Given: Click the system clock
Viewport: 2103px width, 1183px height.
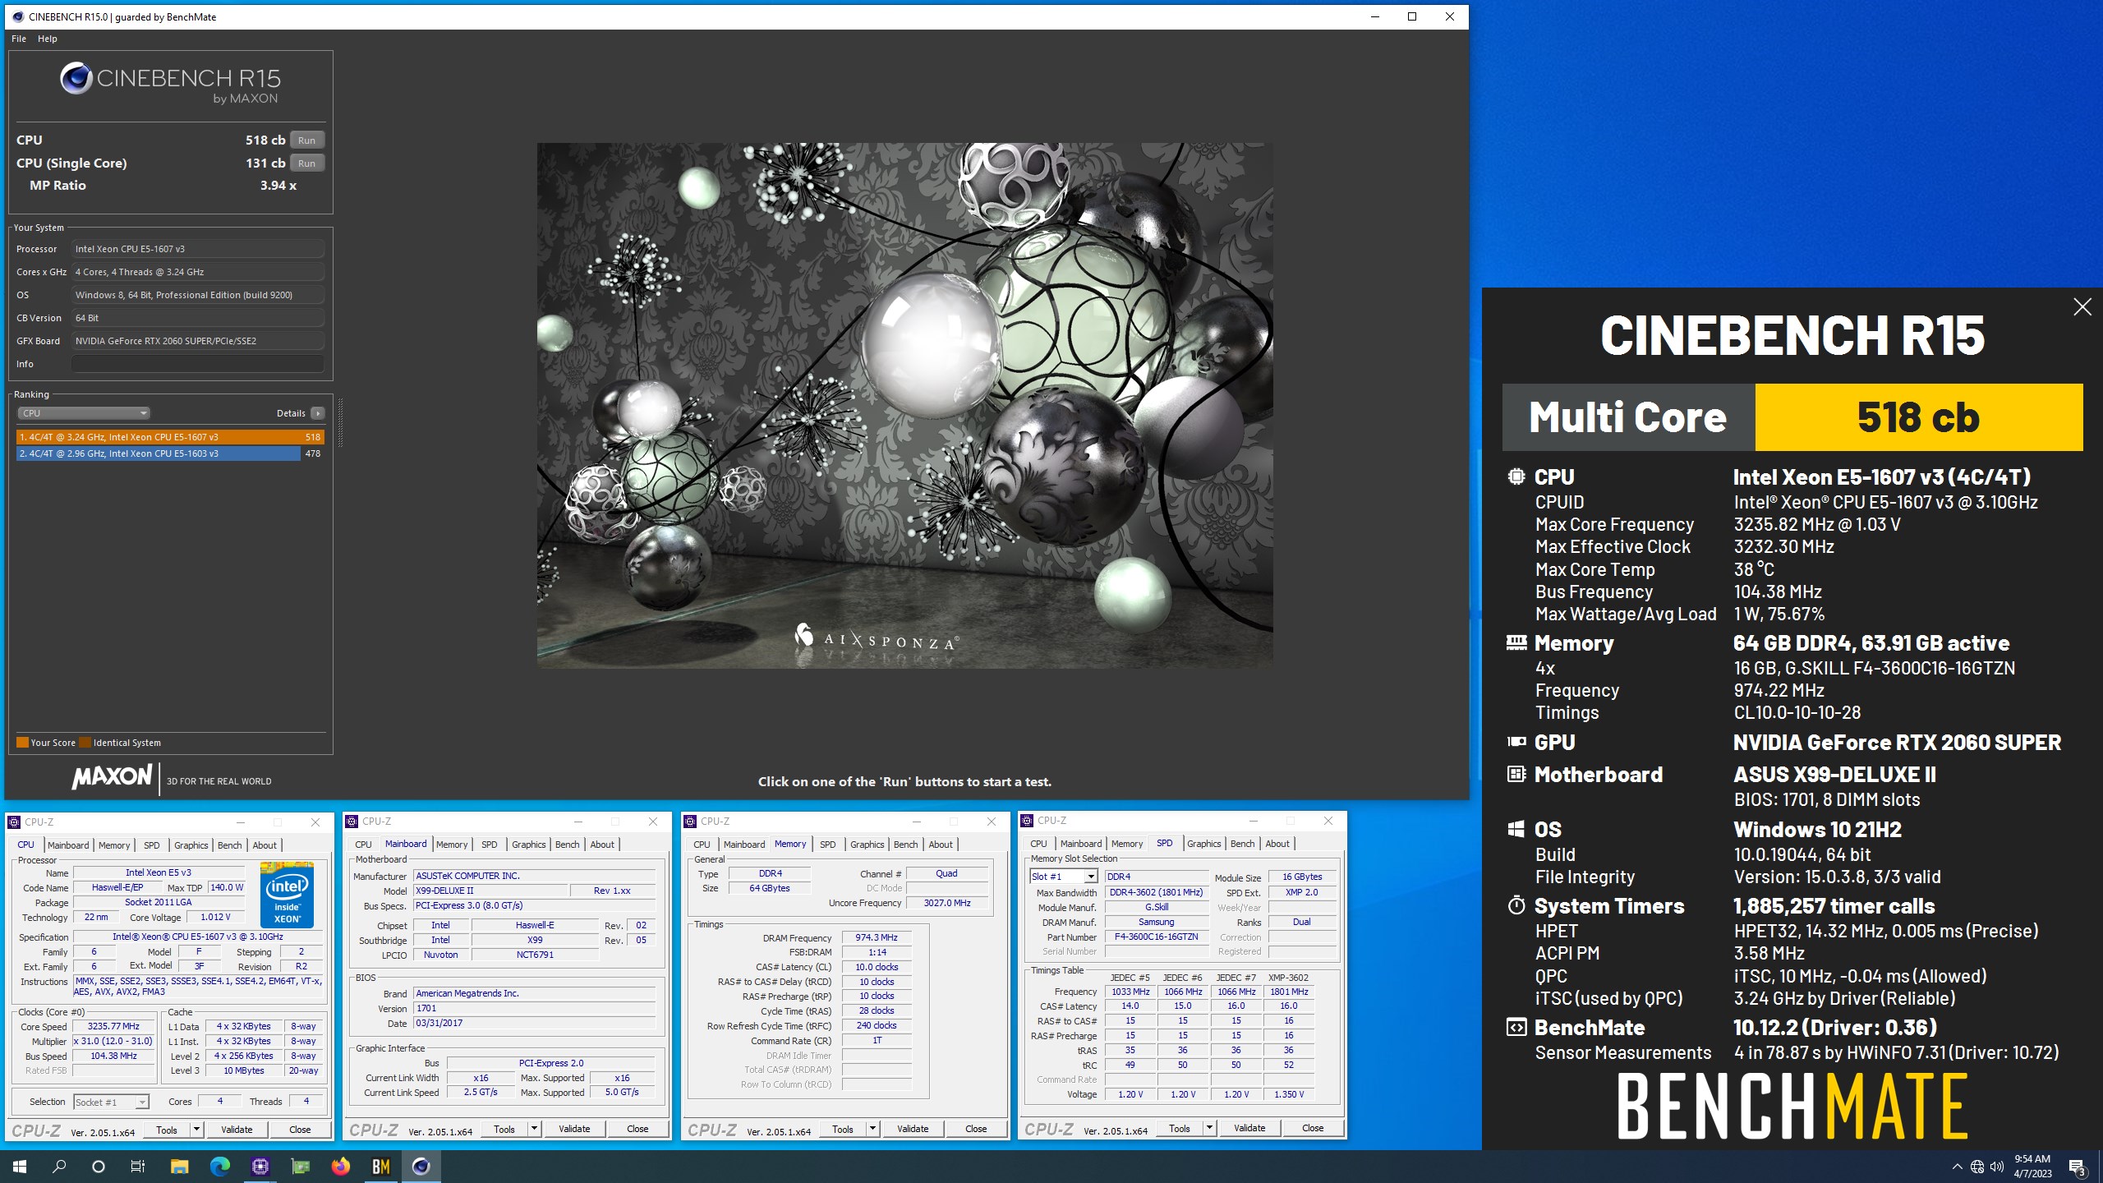Looking at the screenshot, I should [x=2032, y=1167].
